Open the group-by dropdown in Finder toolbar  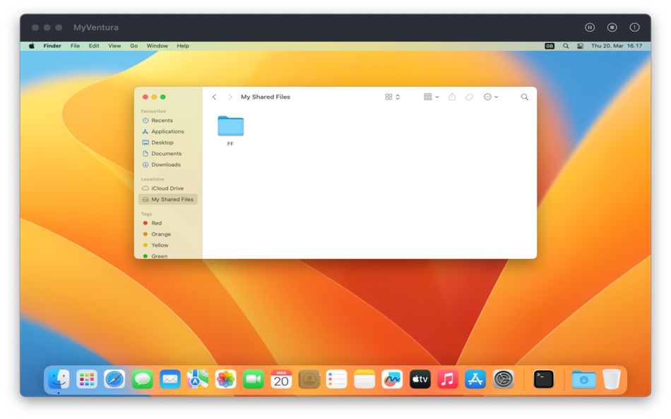point(431,97)
